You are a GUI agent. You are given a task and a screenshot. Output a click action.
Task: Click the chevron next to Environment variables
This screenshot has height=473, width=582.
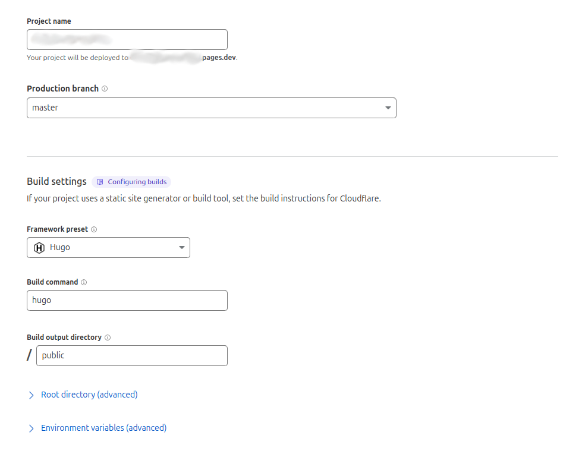[x=32, y=428]
